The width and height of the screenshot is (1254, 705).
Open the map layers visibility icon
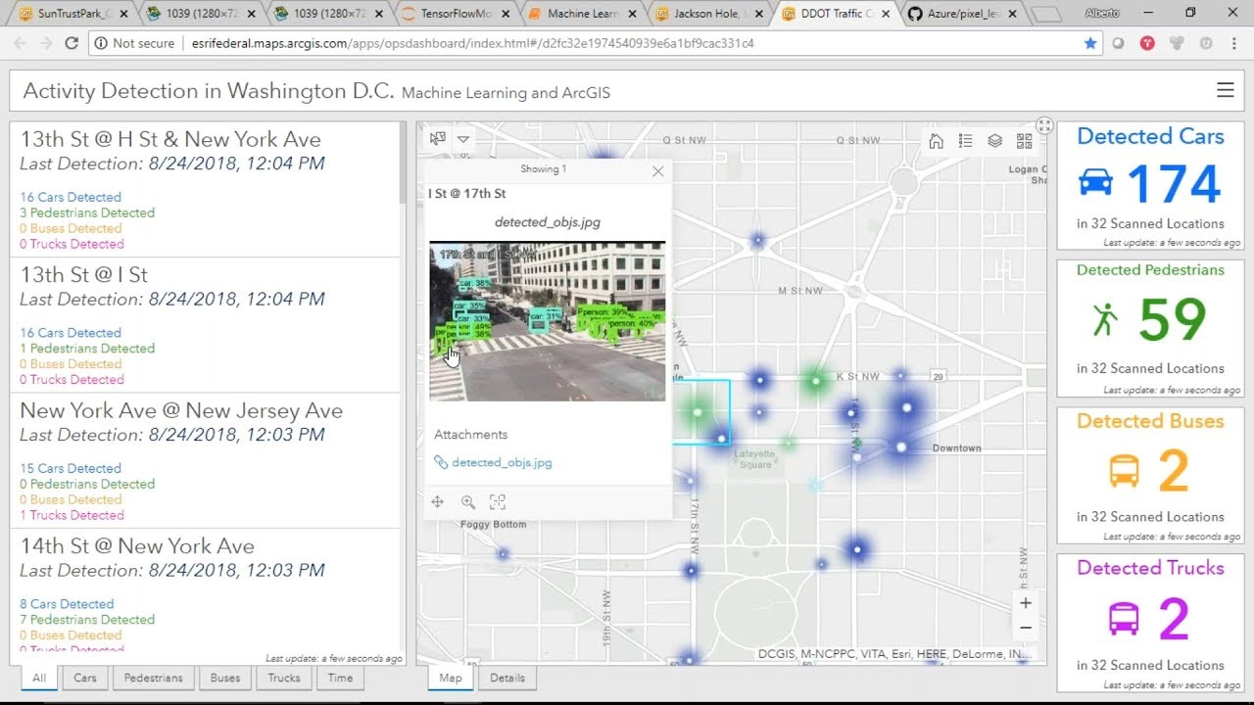click(x=994, y=141)
